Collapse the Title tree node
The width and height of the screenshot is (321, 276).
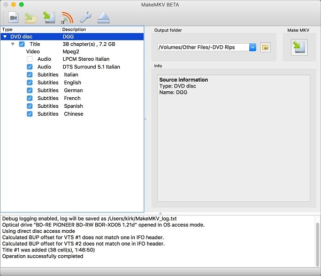pyautogui.click(x=13, y=44)
